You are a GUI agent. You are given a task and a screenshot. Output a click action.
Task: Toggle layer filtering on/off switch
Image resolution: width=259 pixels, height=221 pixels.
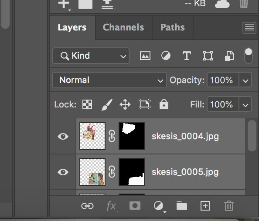[249, 56]
